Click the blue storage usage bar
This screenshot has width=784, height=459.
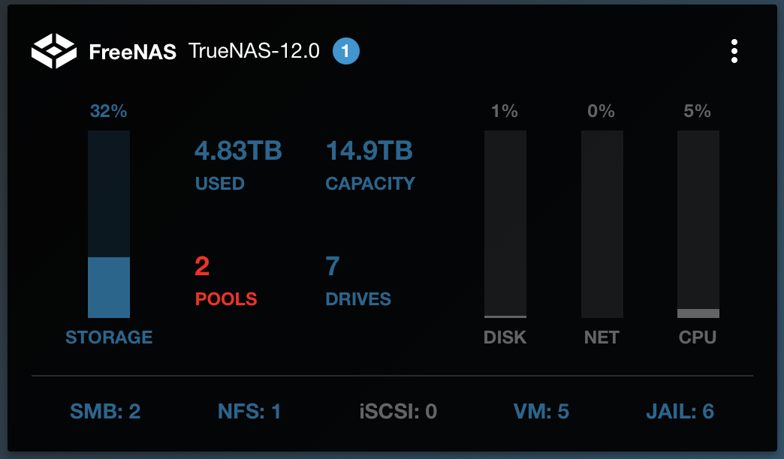tap(109, 223)
